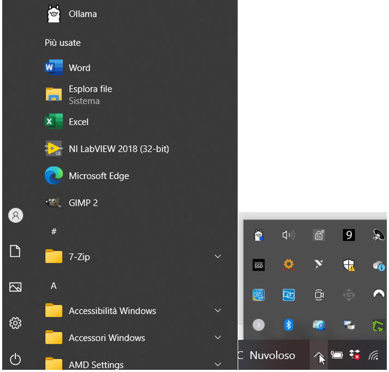Click the loudspeaker audio manager tray icon
Screen dimensions: 389x372
(379, 235)
